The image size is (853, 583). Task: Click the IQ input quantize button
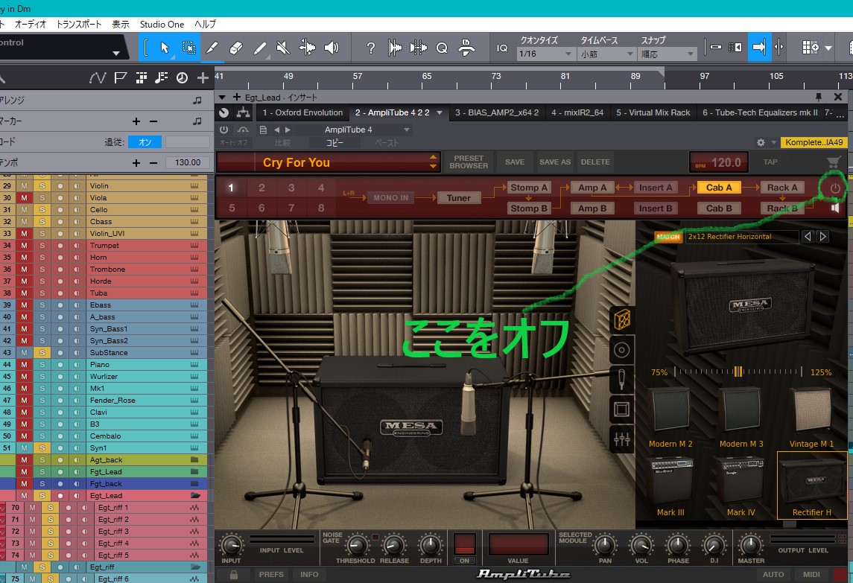[x=502, y=48]
